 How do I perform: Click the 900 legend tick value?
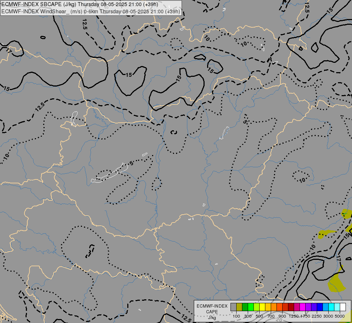[282, 316]
